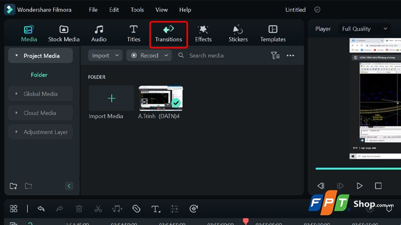401x225 pixels.
Task: Open the Transitions tab
Action: (168, 33)
